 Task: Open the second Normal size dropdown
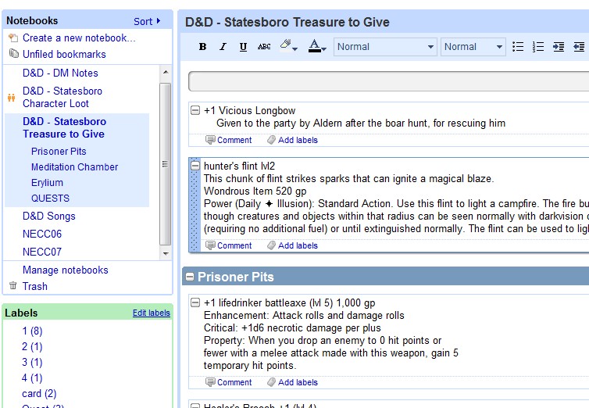tap(473, 47)
